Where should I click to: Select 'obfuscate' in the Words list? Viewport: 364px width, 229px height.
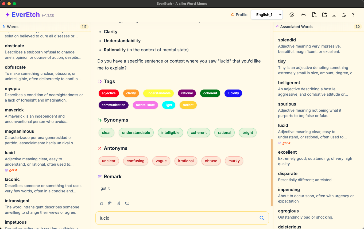(15, 67)
